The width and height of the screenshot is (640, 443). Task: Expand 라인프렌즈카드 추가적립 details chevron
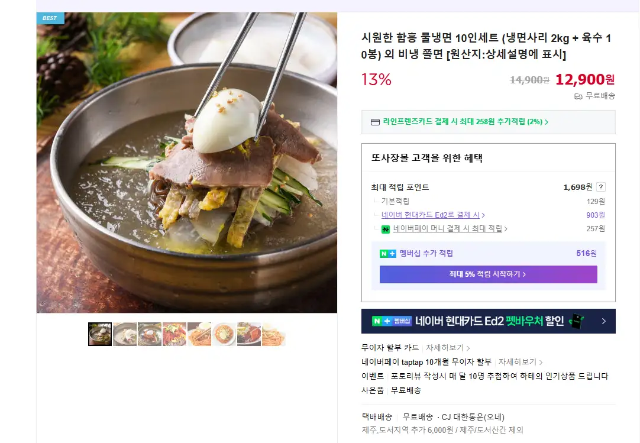(x=547, y=122)
